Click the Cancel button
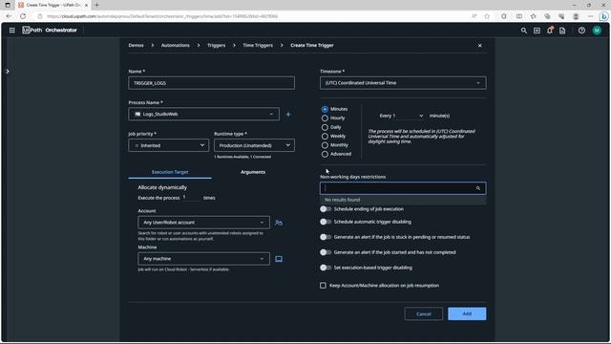The width and height of the screenshot is (611, 344). (x=424, y=314)
